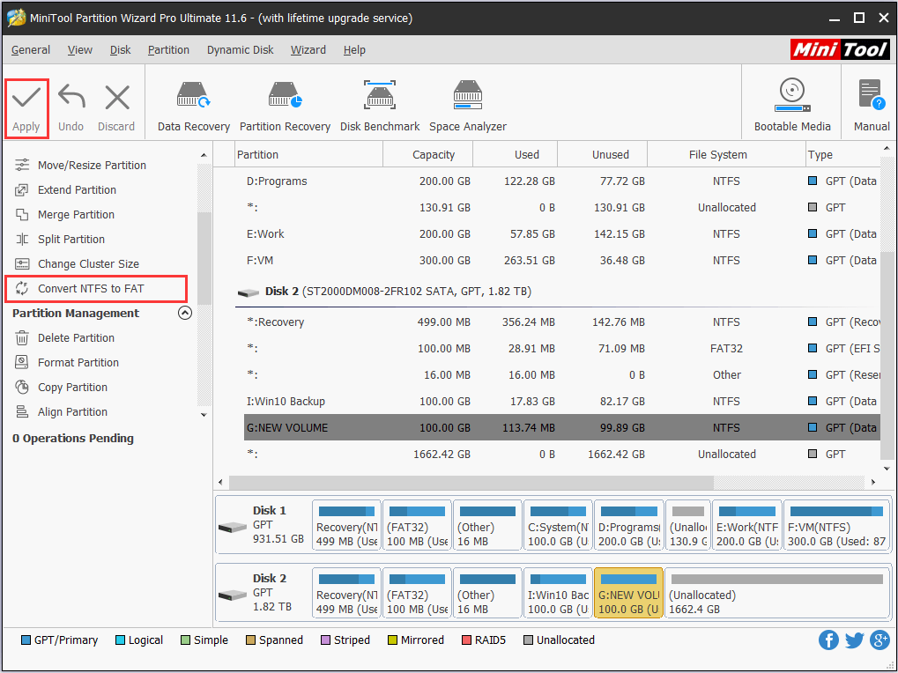This screenshot has width=898, height=673.
Task: Click partition list scroll right arrow
Action: [873, 482]
